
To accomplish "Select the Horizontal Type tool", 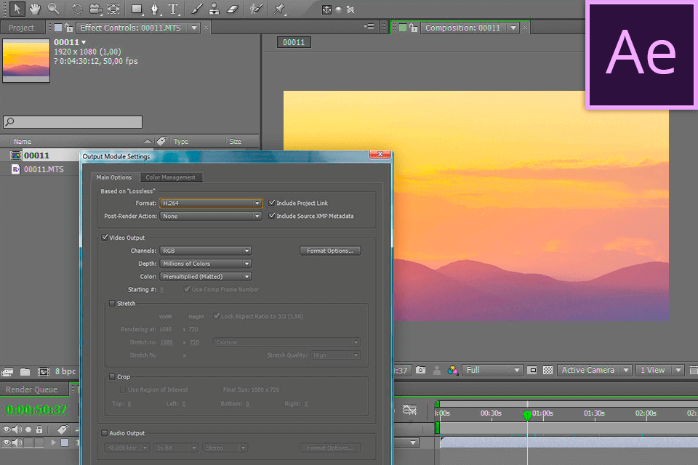I will (173, 9).
